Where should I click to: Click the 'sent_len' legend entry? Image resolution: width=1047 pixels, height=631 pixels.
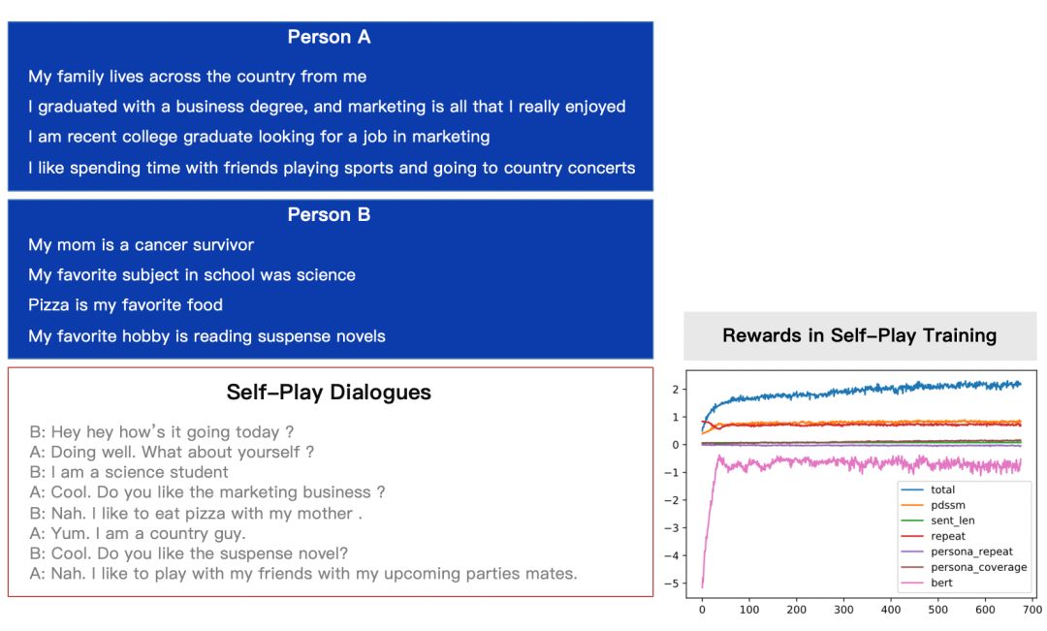(937, 521)
